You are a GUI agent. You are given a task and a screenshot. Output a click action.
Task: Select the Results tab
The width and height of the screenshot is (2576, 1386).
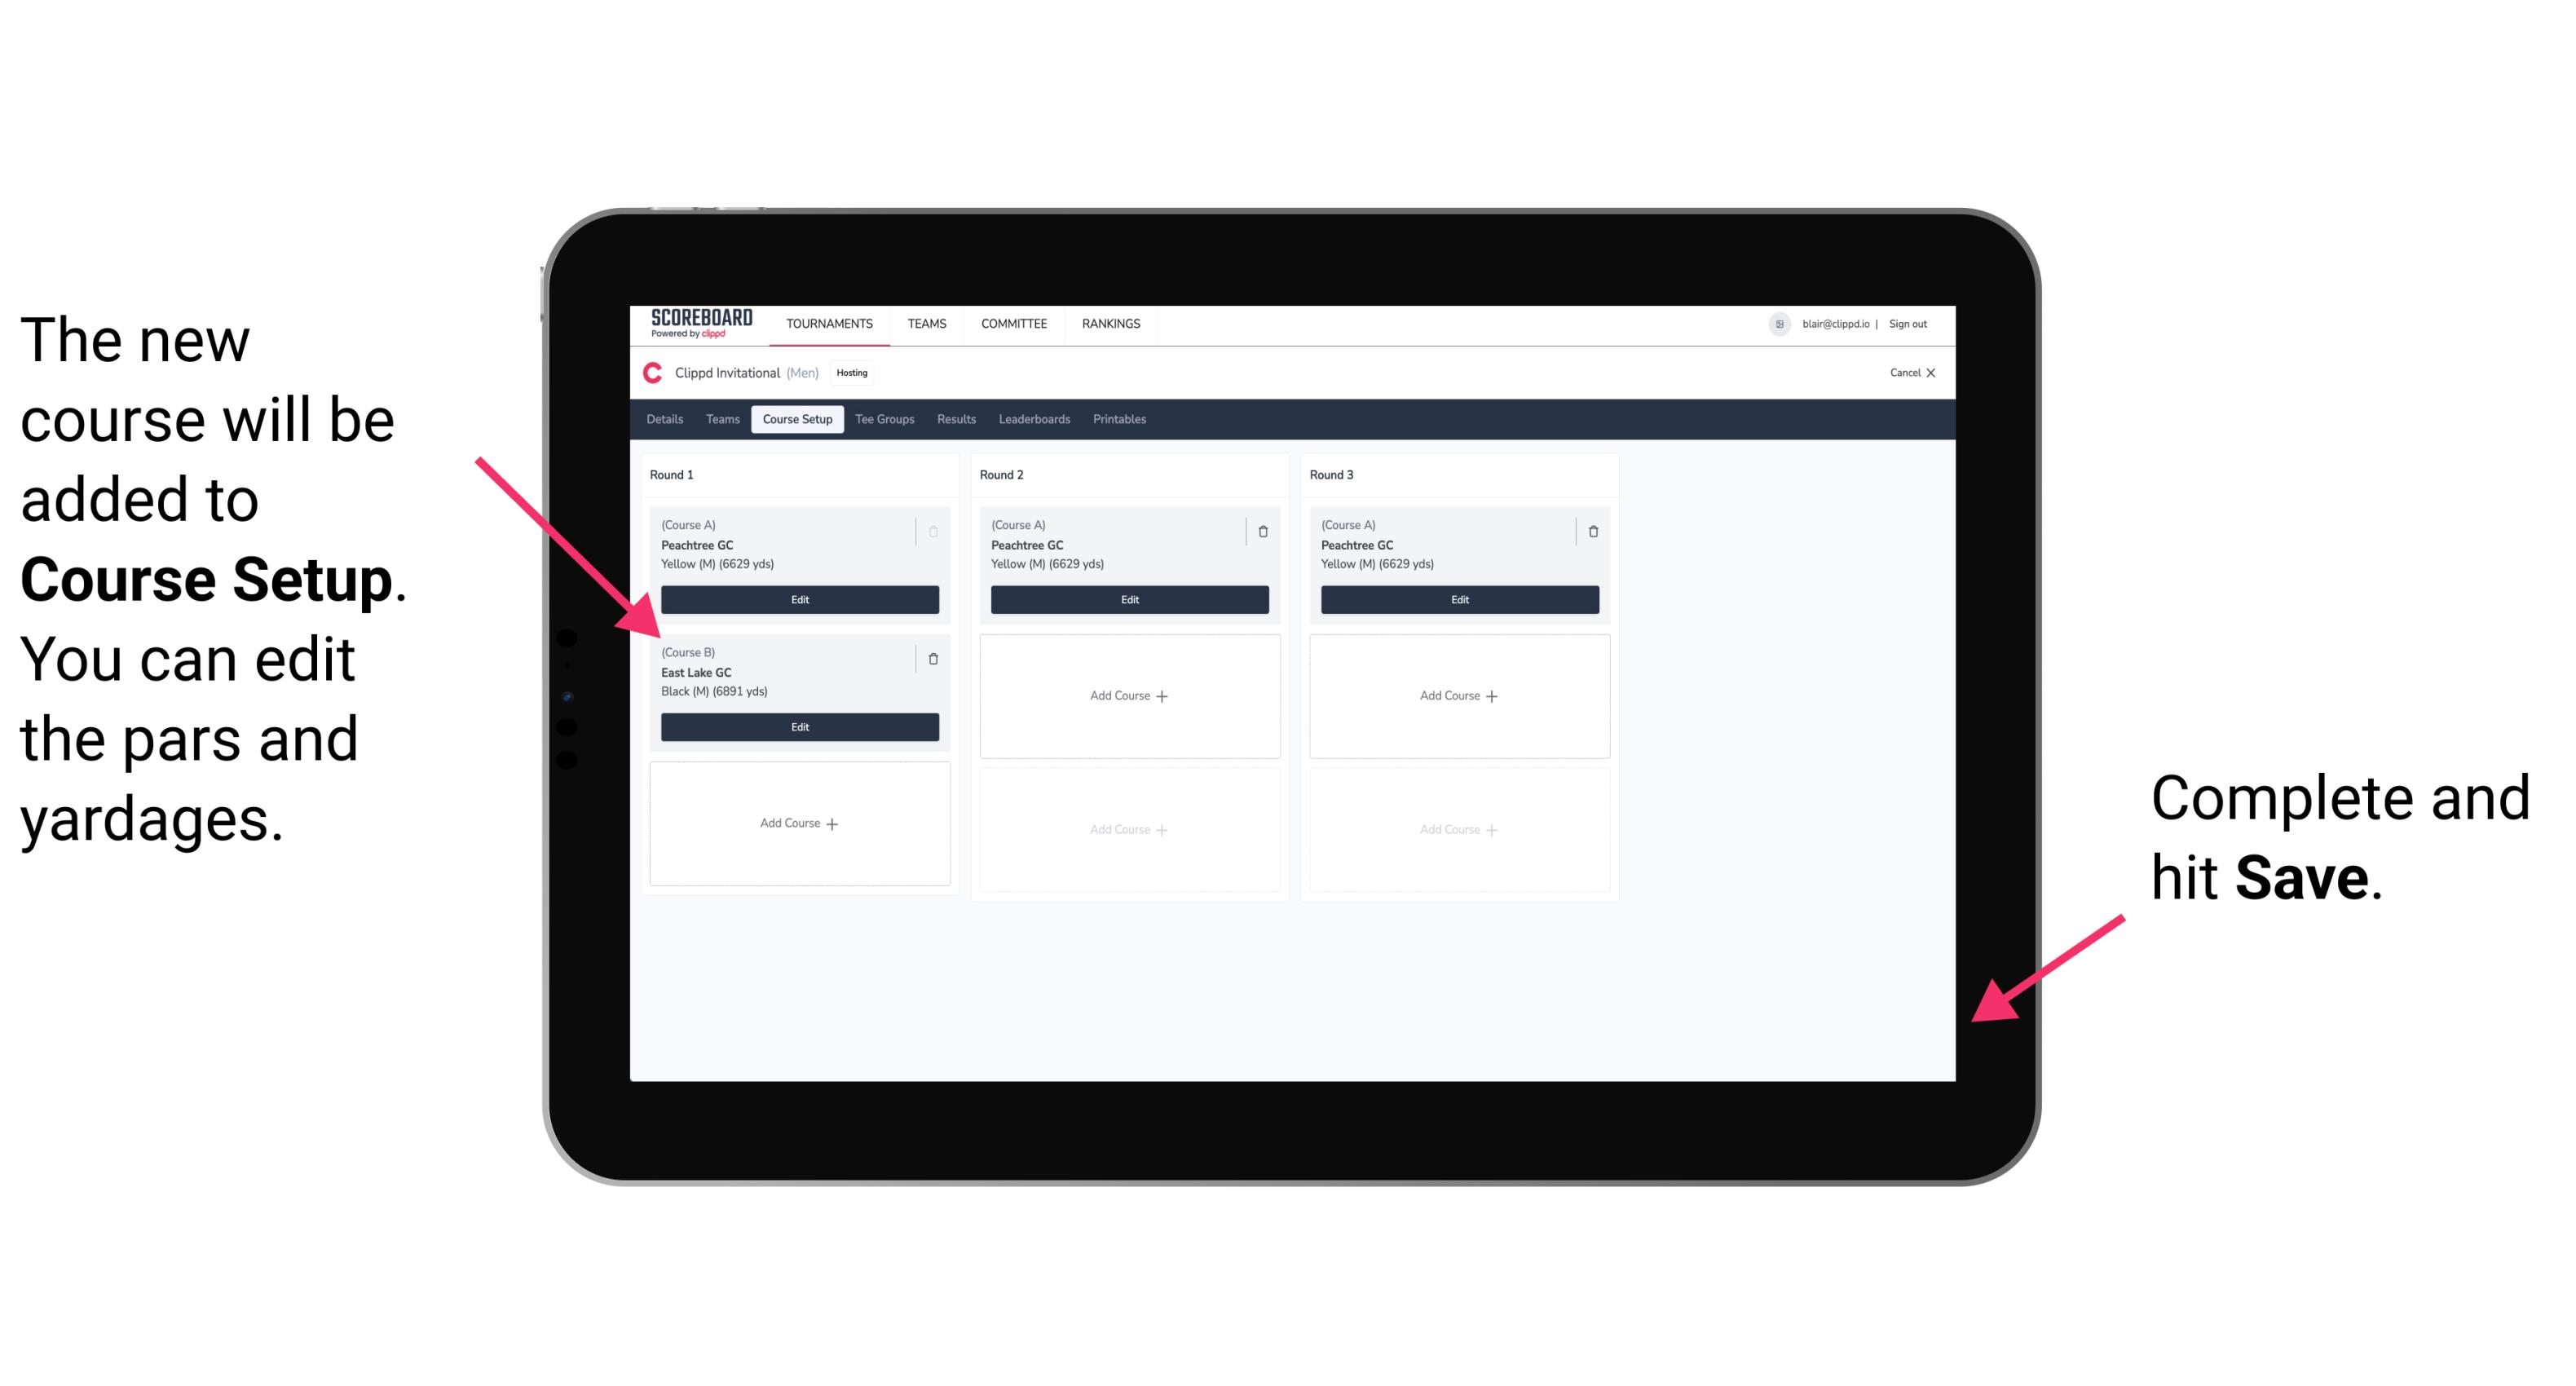tap(955, 420)
